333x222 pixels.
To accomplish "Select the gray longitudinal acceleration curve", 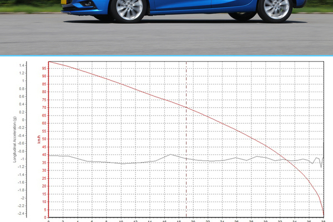I will 111,163.
